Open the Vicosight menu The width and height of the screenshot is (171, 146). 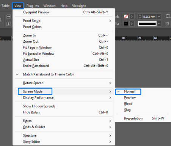[x=79, y=6]
